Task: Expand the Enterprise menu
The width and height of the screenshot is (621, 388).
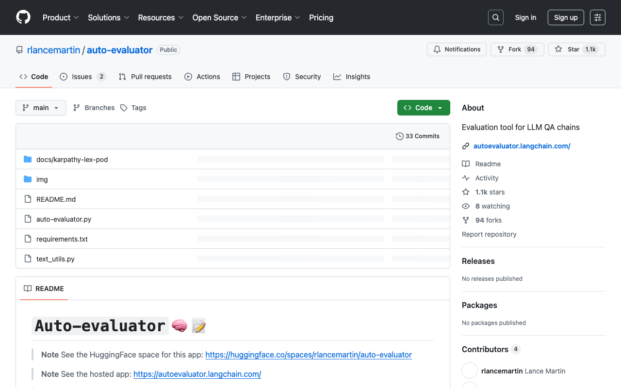Action: click(278, 17)
